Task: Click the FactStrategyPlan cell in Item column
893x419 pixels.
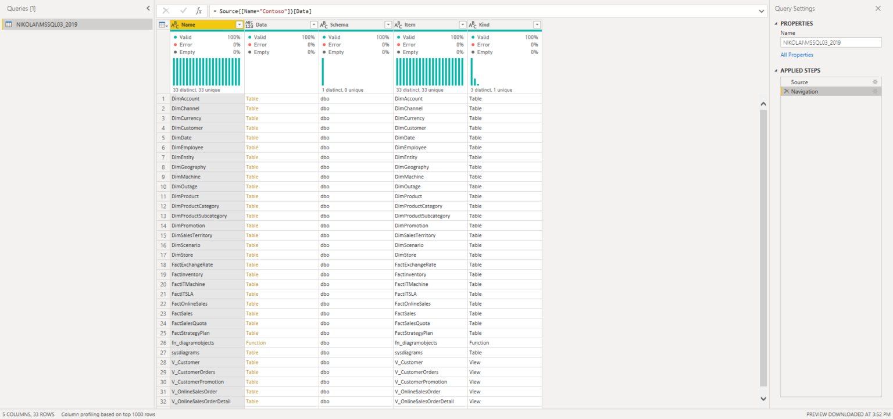Action: pyautogui.click(x=430, y=333)
